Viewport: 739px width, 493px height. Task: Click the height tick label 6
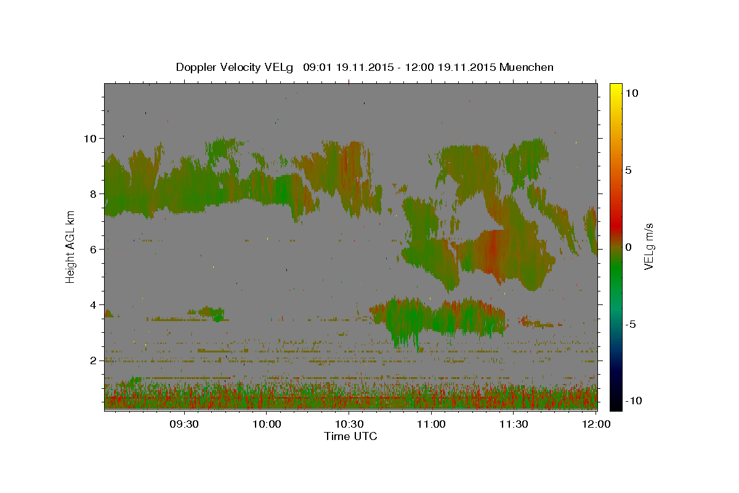coord(94,249)
